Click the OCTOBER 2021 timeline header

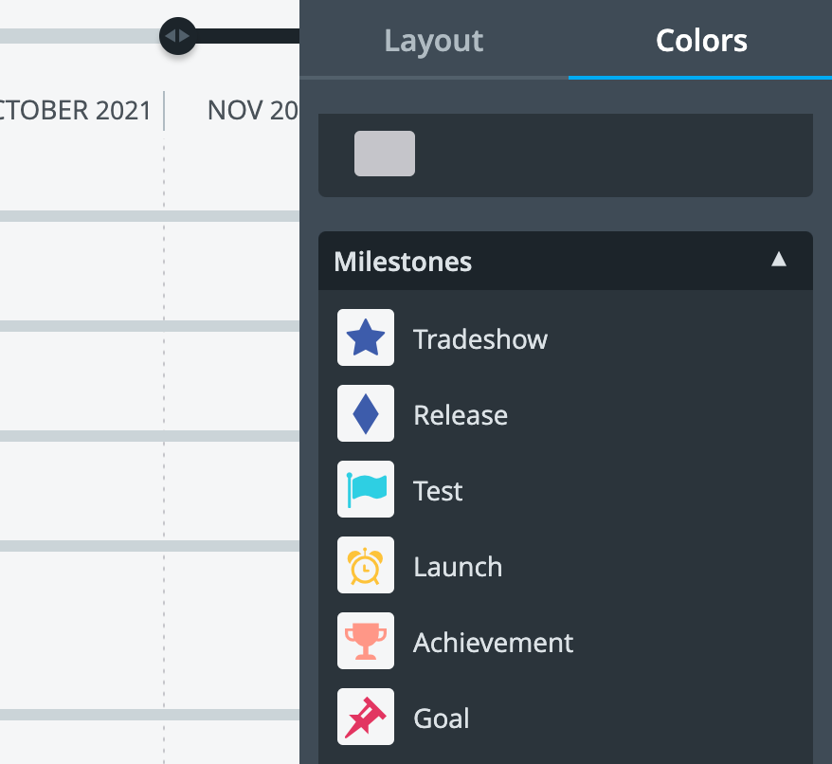(75, 111)
